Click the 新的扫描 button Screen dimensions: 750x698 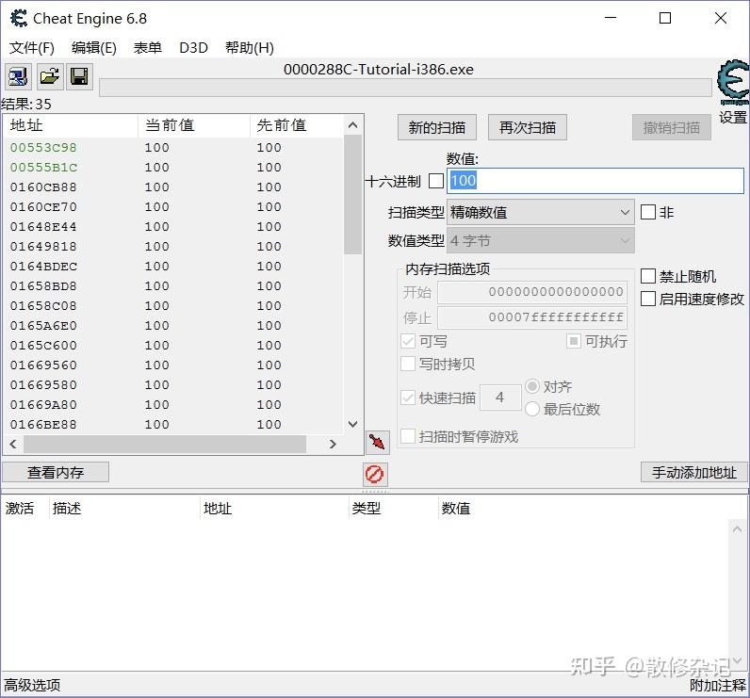(x=436, y=128)
